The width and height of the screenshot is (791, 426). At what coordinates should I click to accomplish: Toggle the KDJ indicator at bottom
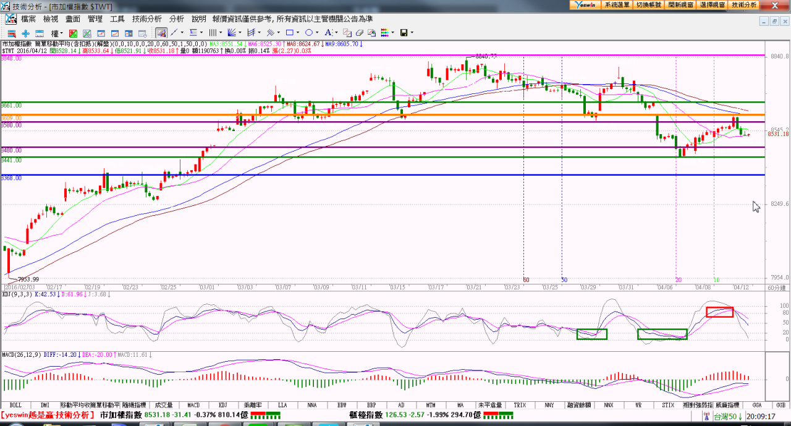pos(223,405)
